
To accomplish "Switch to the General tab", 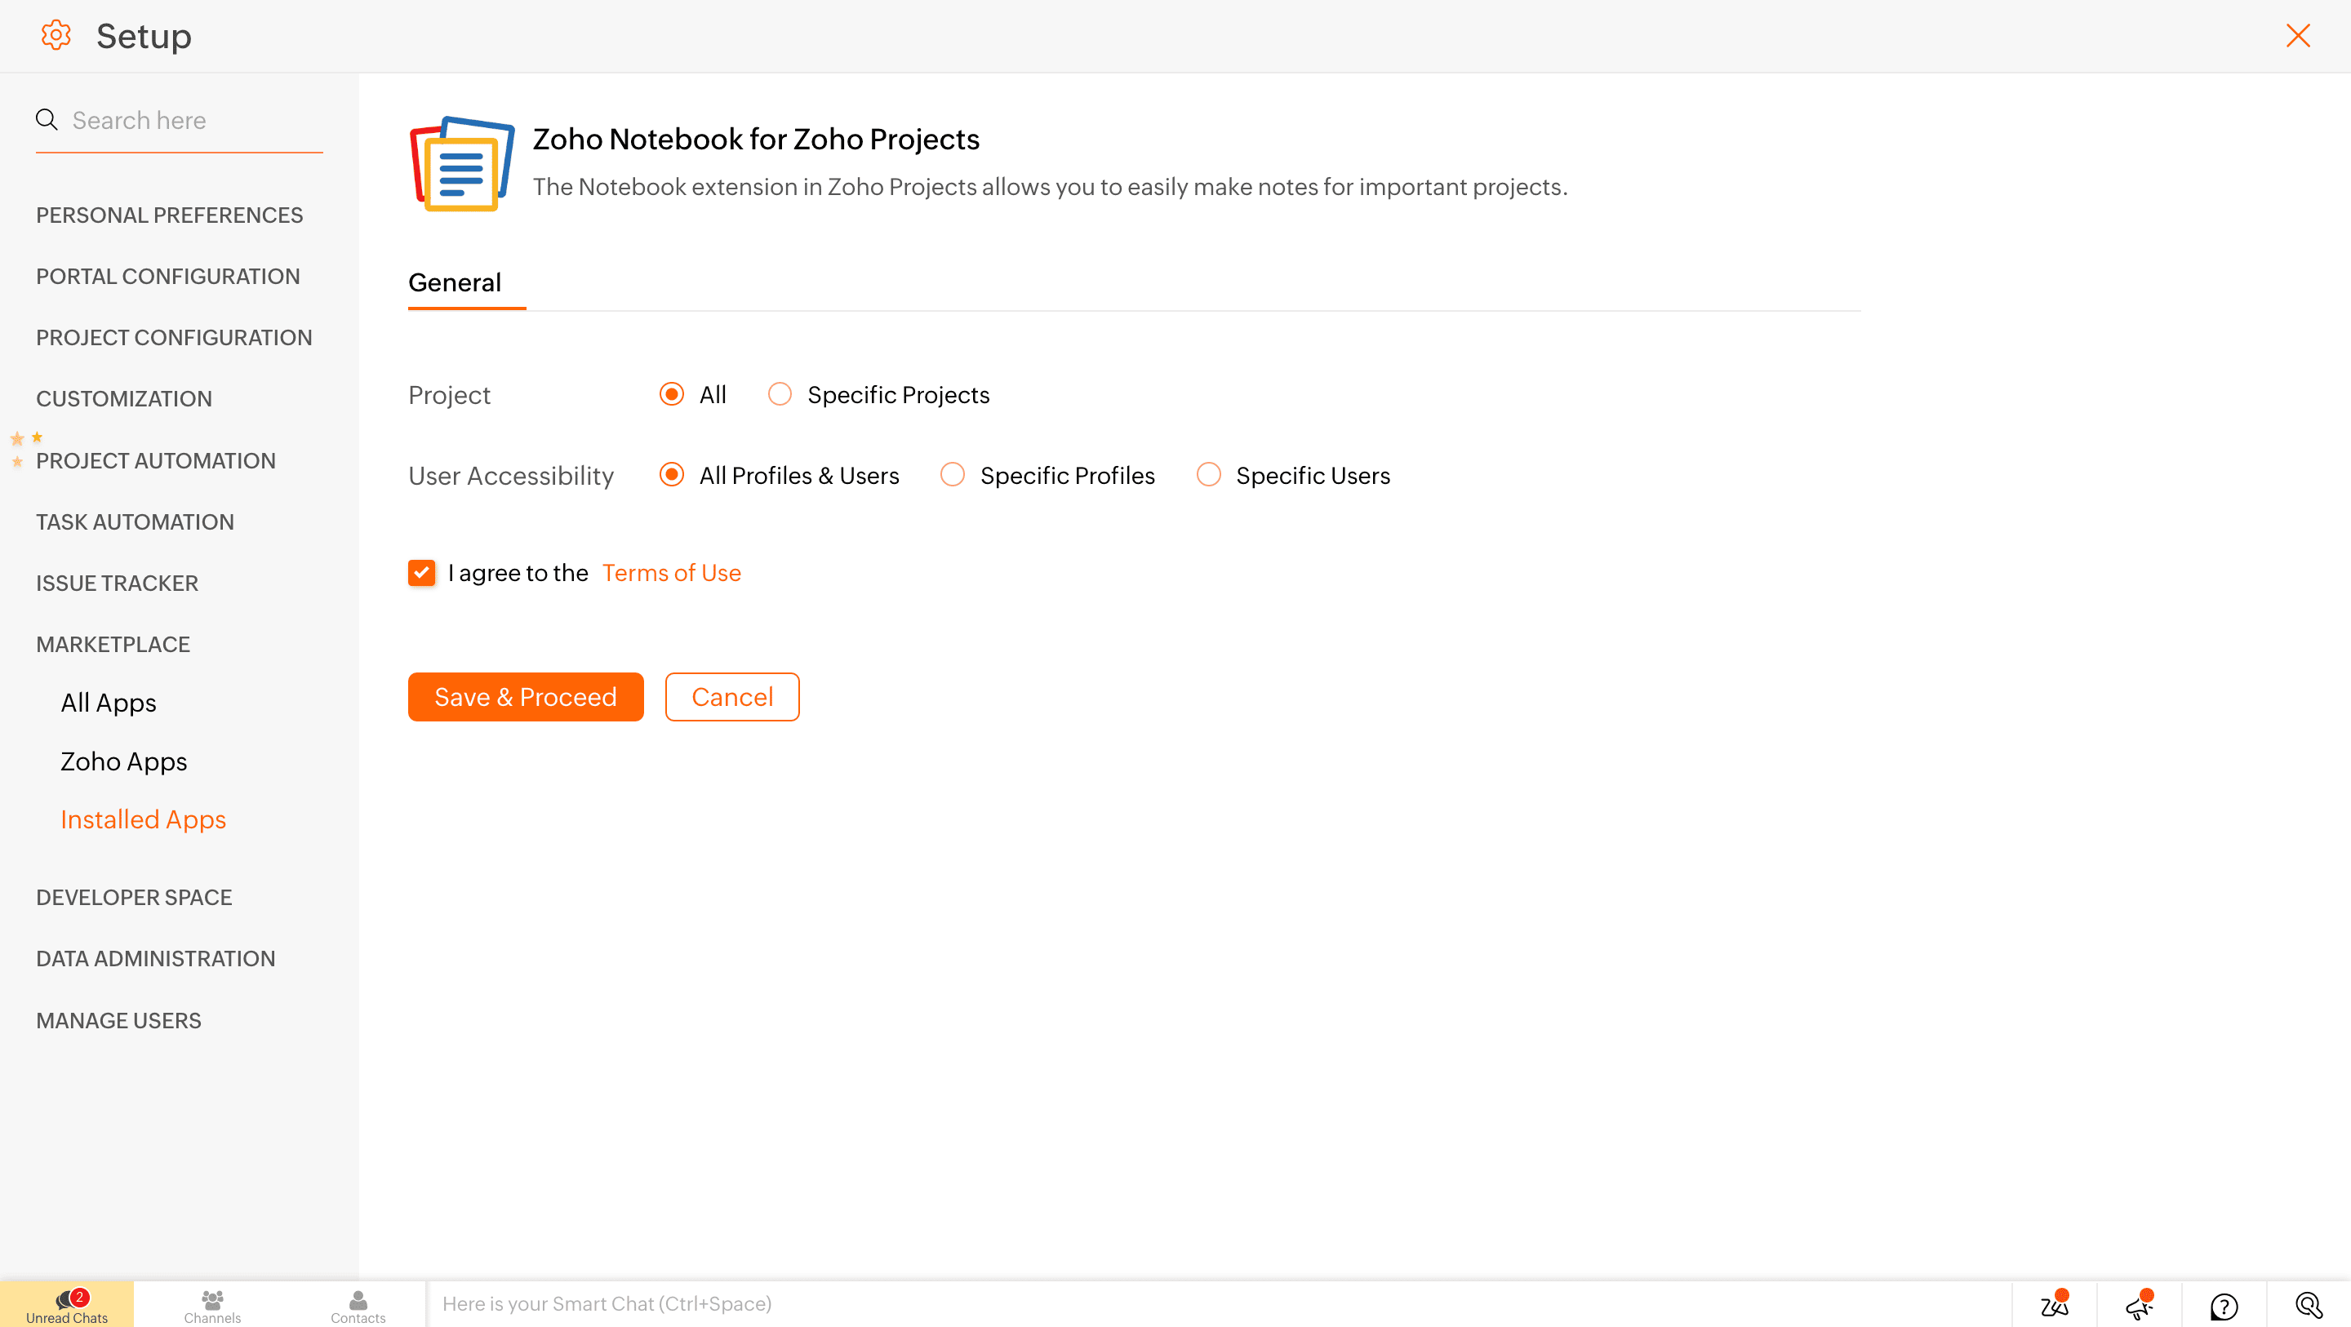I will 455,282.
